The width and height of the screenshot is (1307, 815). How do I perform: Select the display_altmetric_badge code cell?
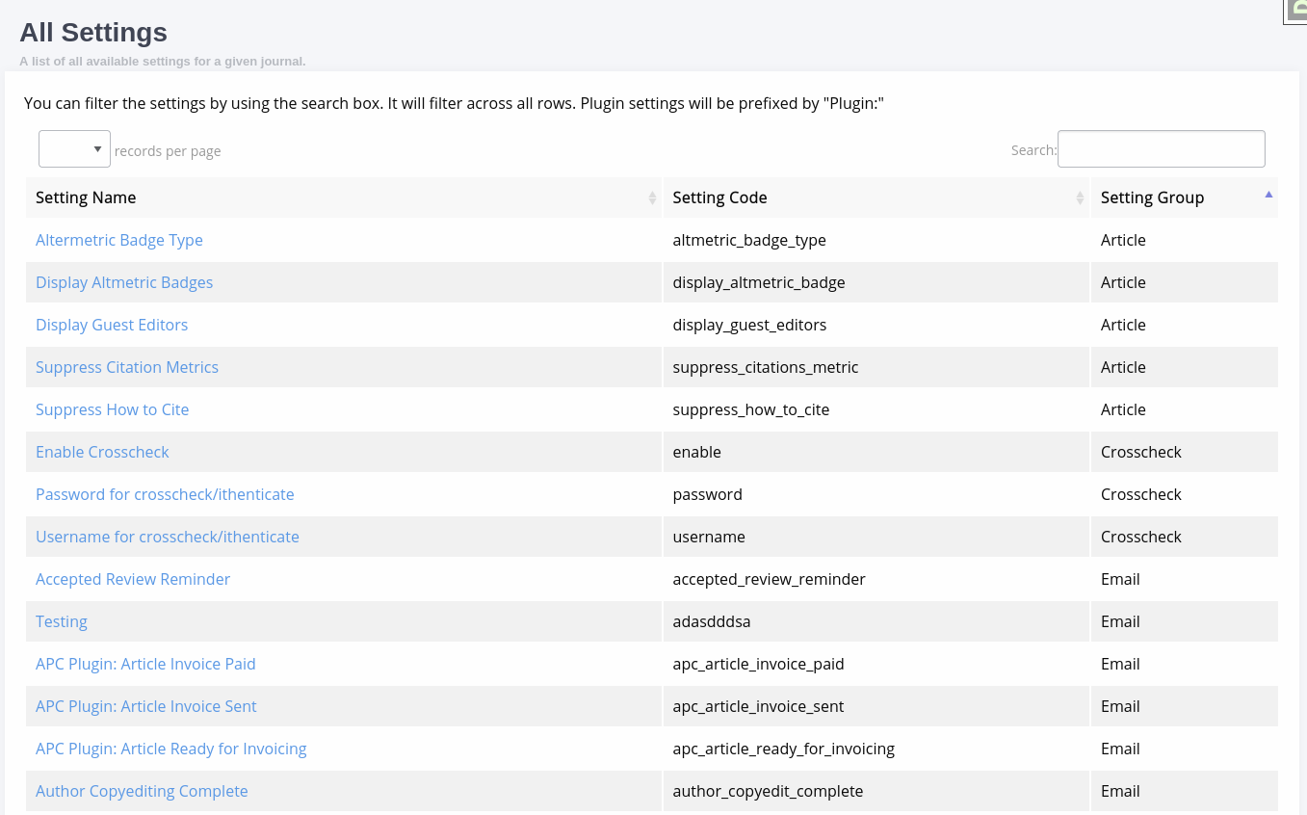click(x=876, y=282)
